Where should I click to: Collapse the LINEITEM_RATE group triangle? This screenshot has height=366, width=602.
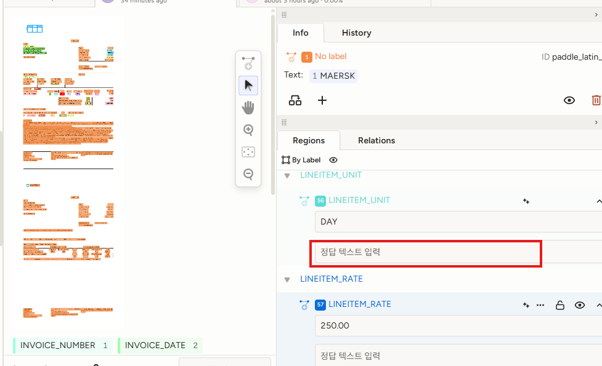pos(287,279)
